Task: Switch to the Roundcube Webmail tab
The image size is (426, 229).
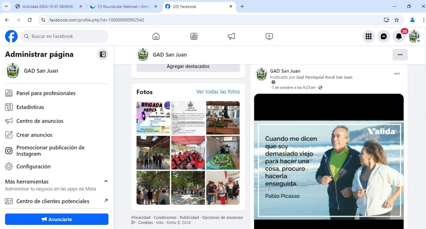Action: coord(124,6)
